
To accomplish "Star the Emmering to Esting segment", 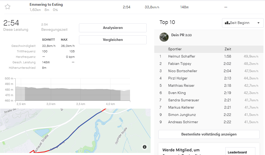I will click(8, 7).
